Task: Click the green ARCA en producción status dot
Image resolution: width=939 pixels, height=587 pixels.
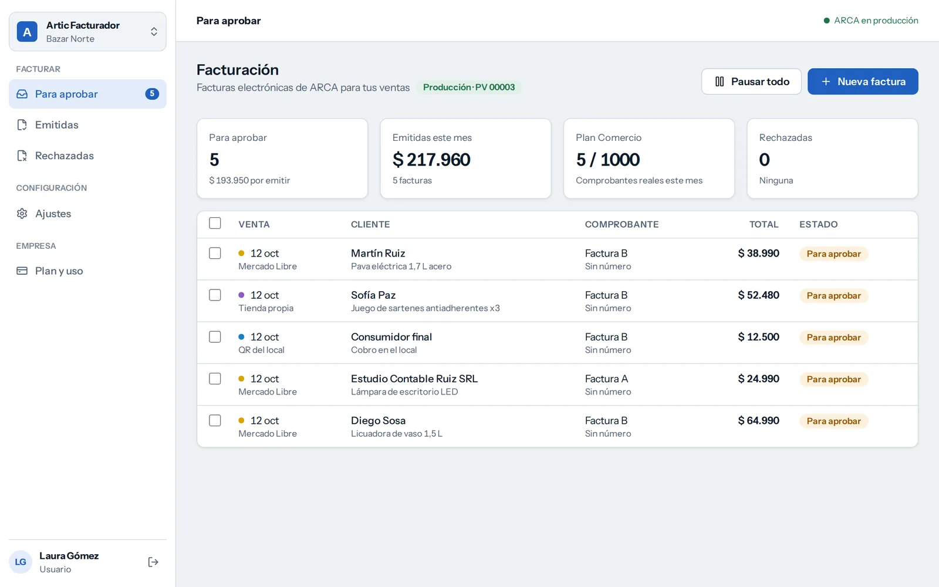Action: pyautogui.click(x=827, y=21)
